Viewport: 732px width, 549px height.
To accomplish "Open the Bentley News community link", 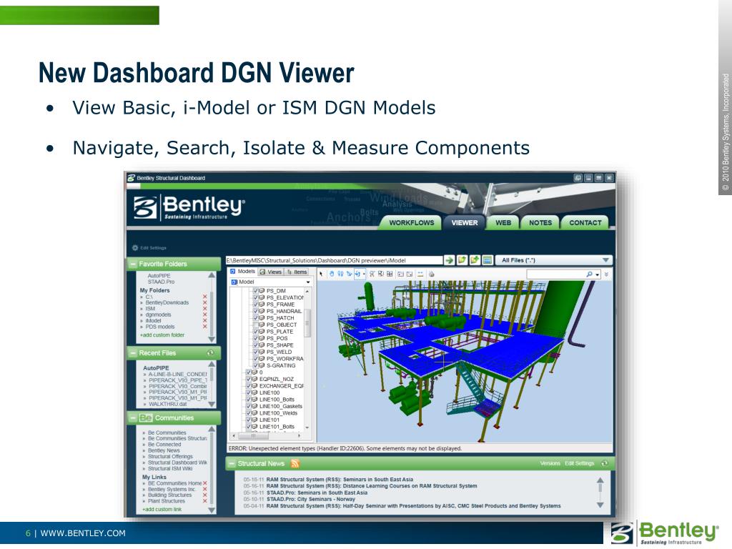I will (x=164, y=450).
